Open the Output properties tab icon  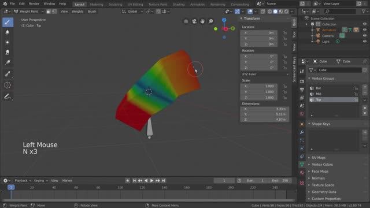302,90
